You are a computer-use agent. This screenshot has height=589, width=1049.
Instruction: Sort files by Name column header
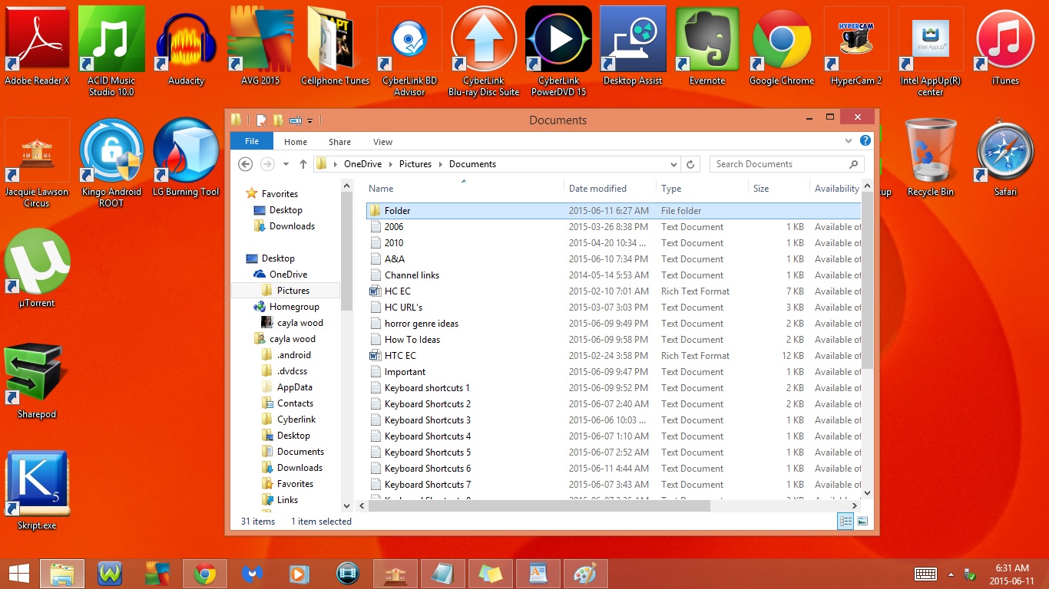tap(464, 189)
